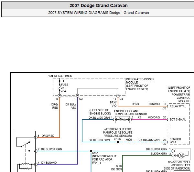Image resolution: width=194 pixels, height=172 pixels.
Task: Click the 'ORG/RED' label at relay pin 1
Action: point(48,136)
